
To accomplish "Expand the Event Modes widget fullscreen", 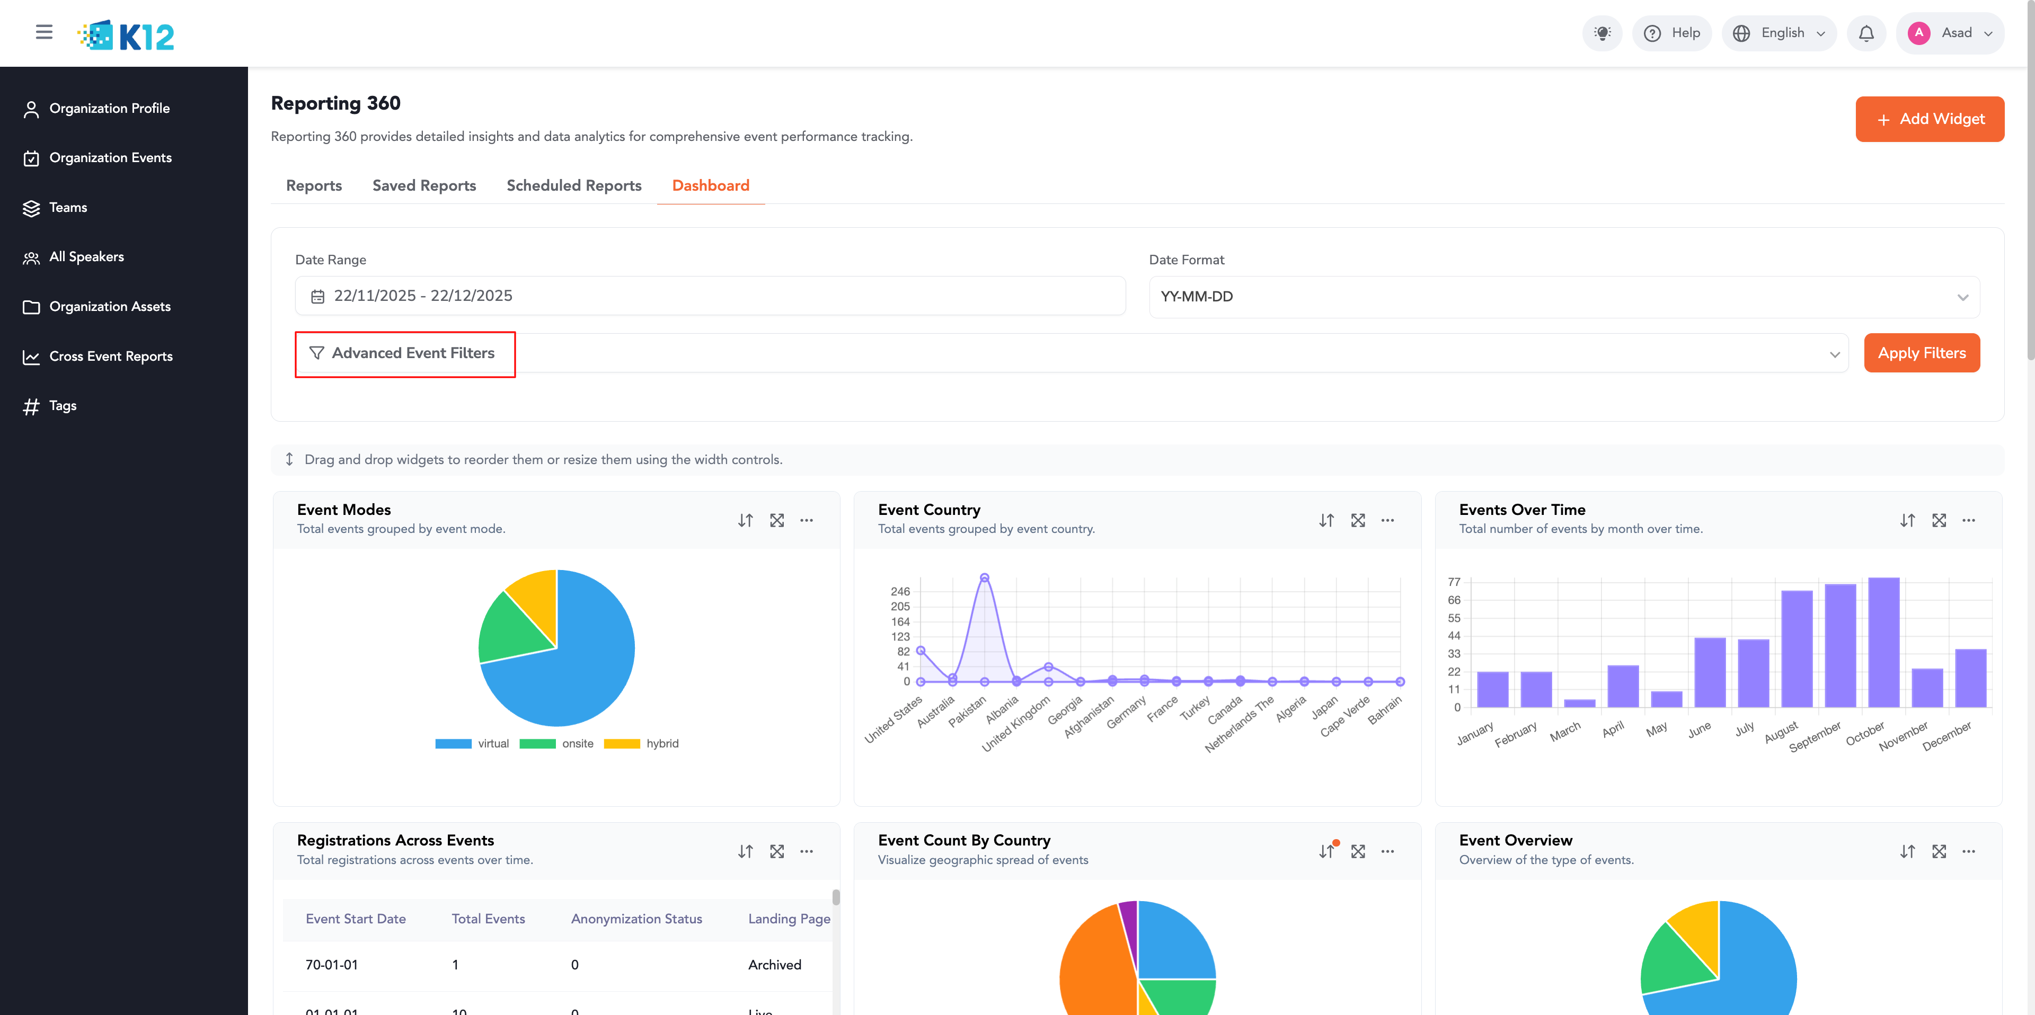I will click(x=776, y=521).
